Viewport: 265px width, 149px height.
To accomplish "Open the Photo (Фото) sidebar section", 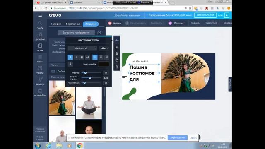I will [40, 47].
